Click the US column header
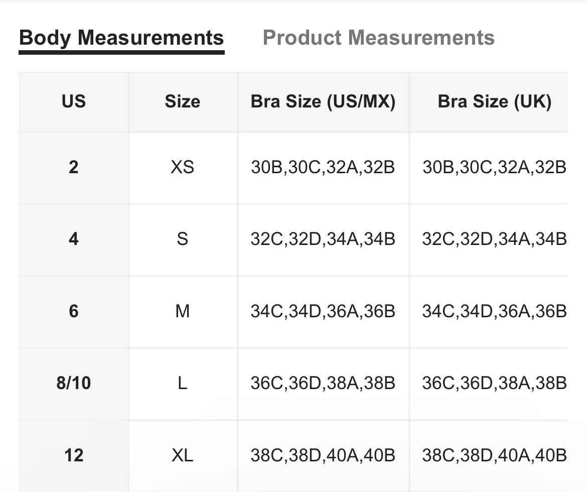 (74, 102)
